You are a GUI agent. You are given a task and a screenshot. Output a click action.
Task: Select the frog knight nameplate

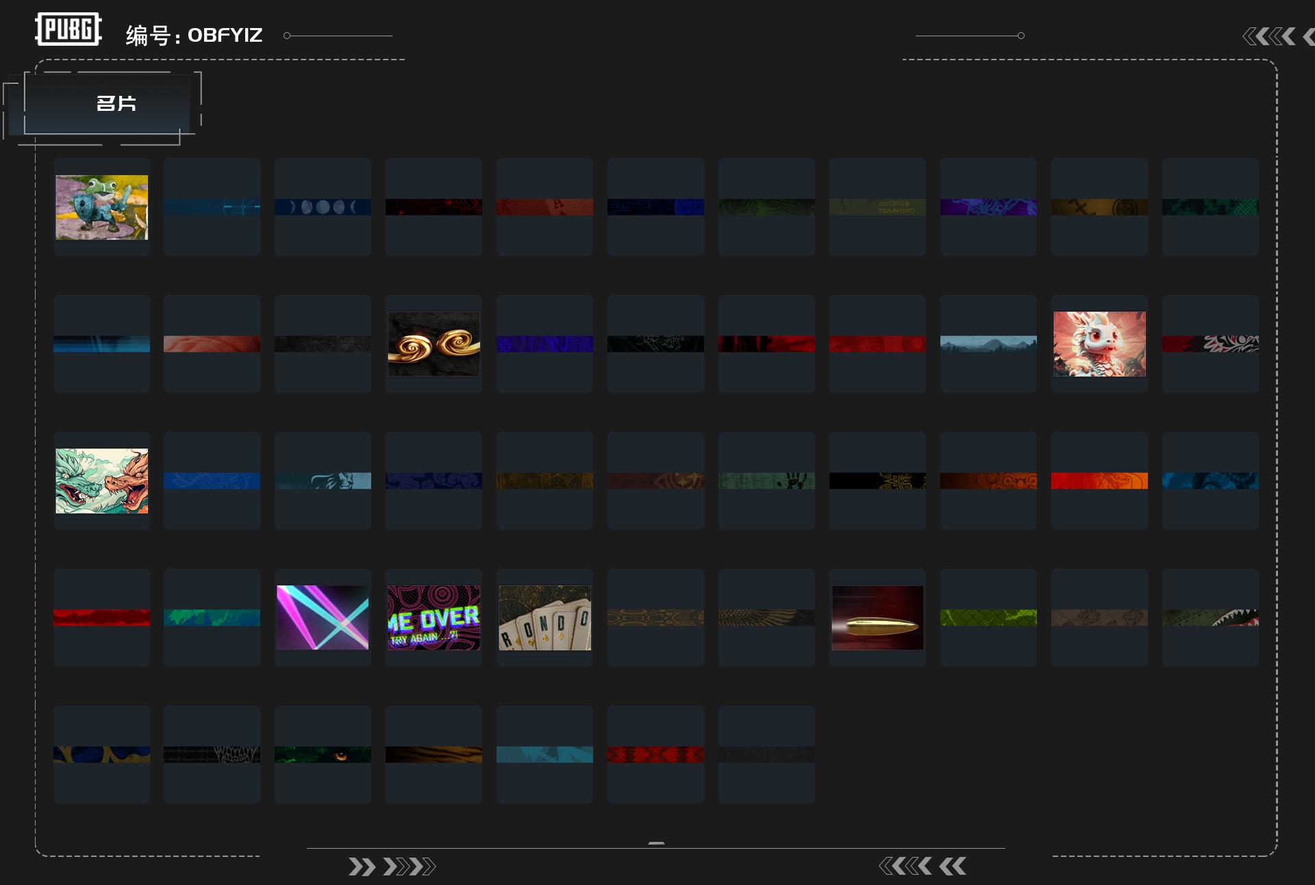coord(101,207)
